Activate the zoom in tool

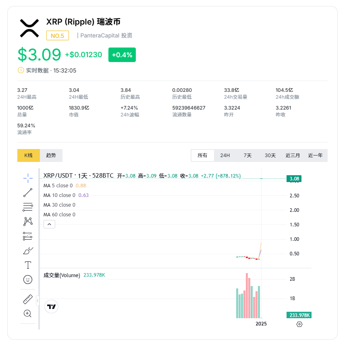(x=28, y=313)
